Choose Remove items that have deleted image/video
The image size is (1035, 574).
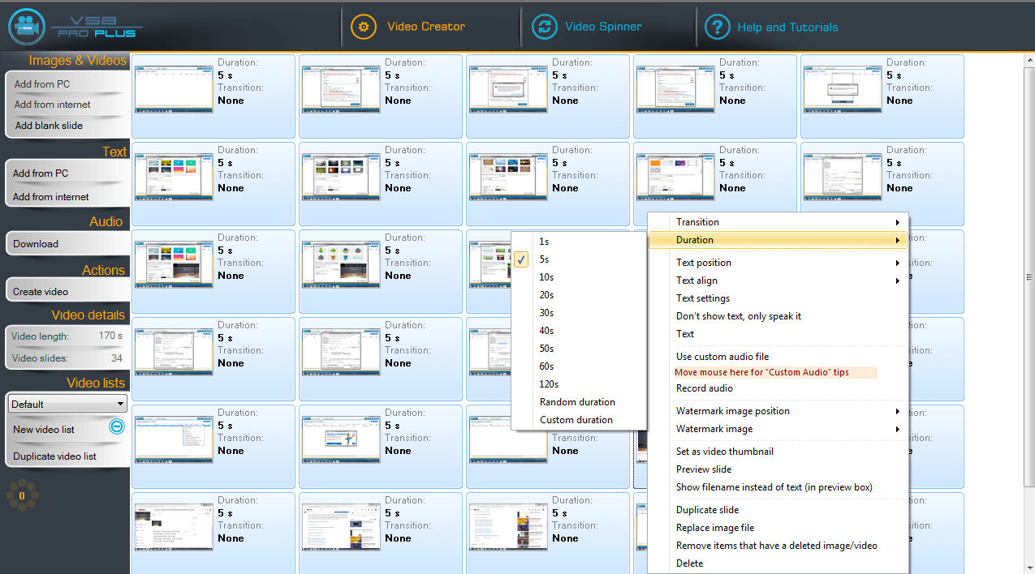coord(778,546)
